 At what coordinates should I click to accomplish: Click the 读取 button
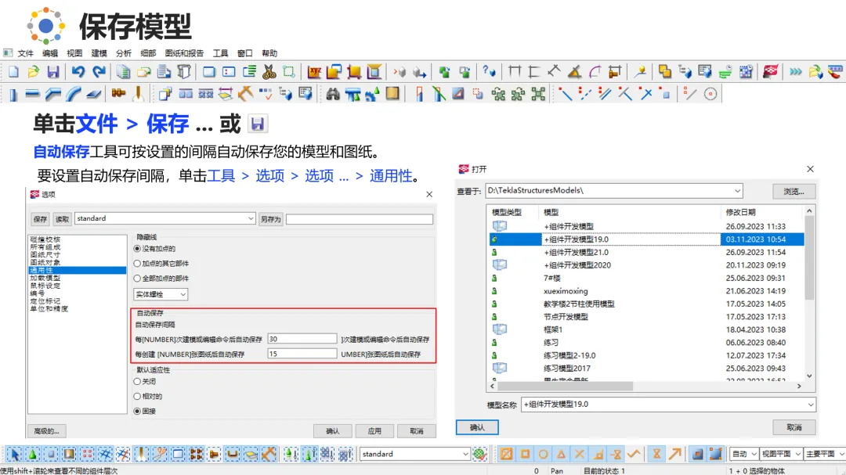pos(63,219)
